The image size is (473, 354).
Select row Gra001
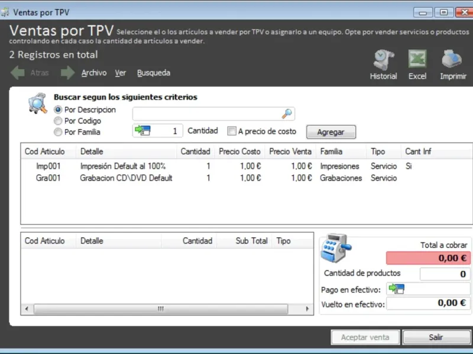point(246,178)
